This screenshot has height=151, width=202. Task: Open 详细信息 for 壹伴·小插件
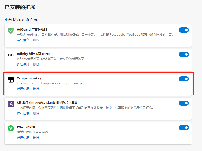coord(23,138)
